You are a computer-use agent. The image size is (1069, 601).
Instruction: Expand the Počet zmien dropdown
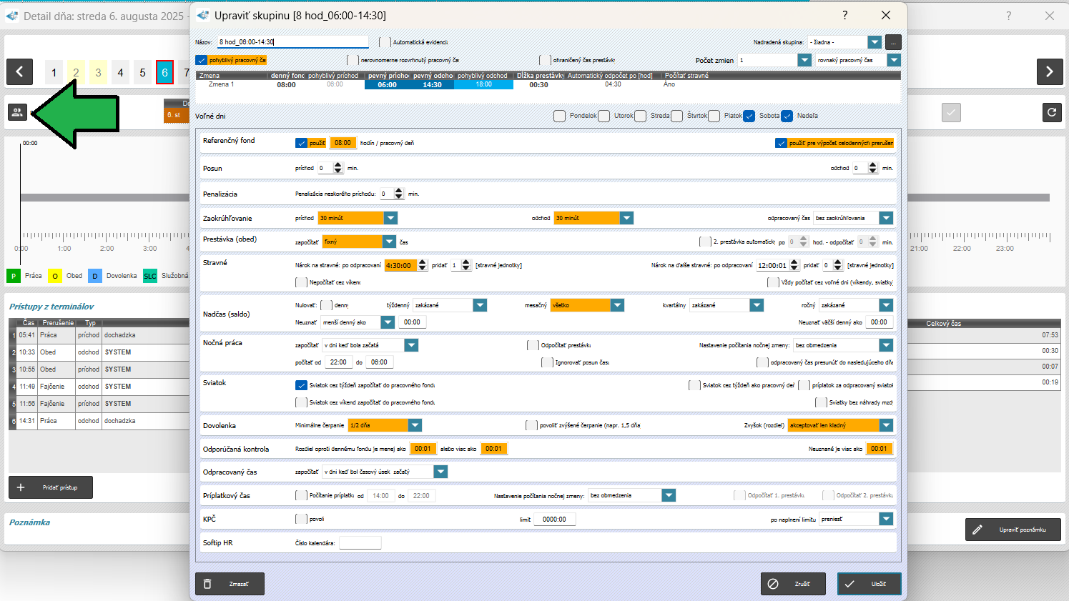804,61
